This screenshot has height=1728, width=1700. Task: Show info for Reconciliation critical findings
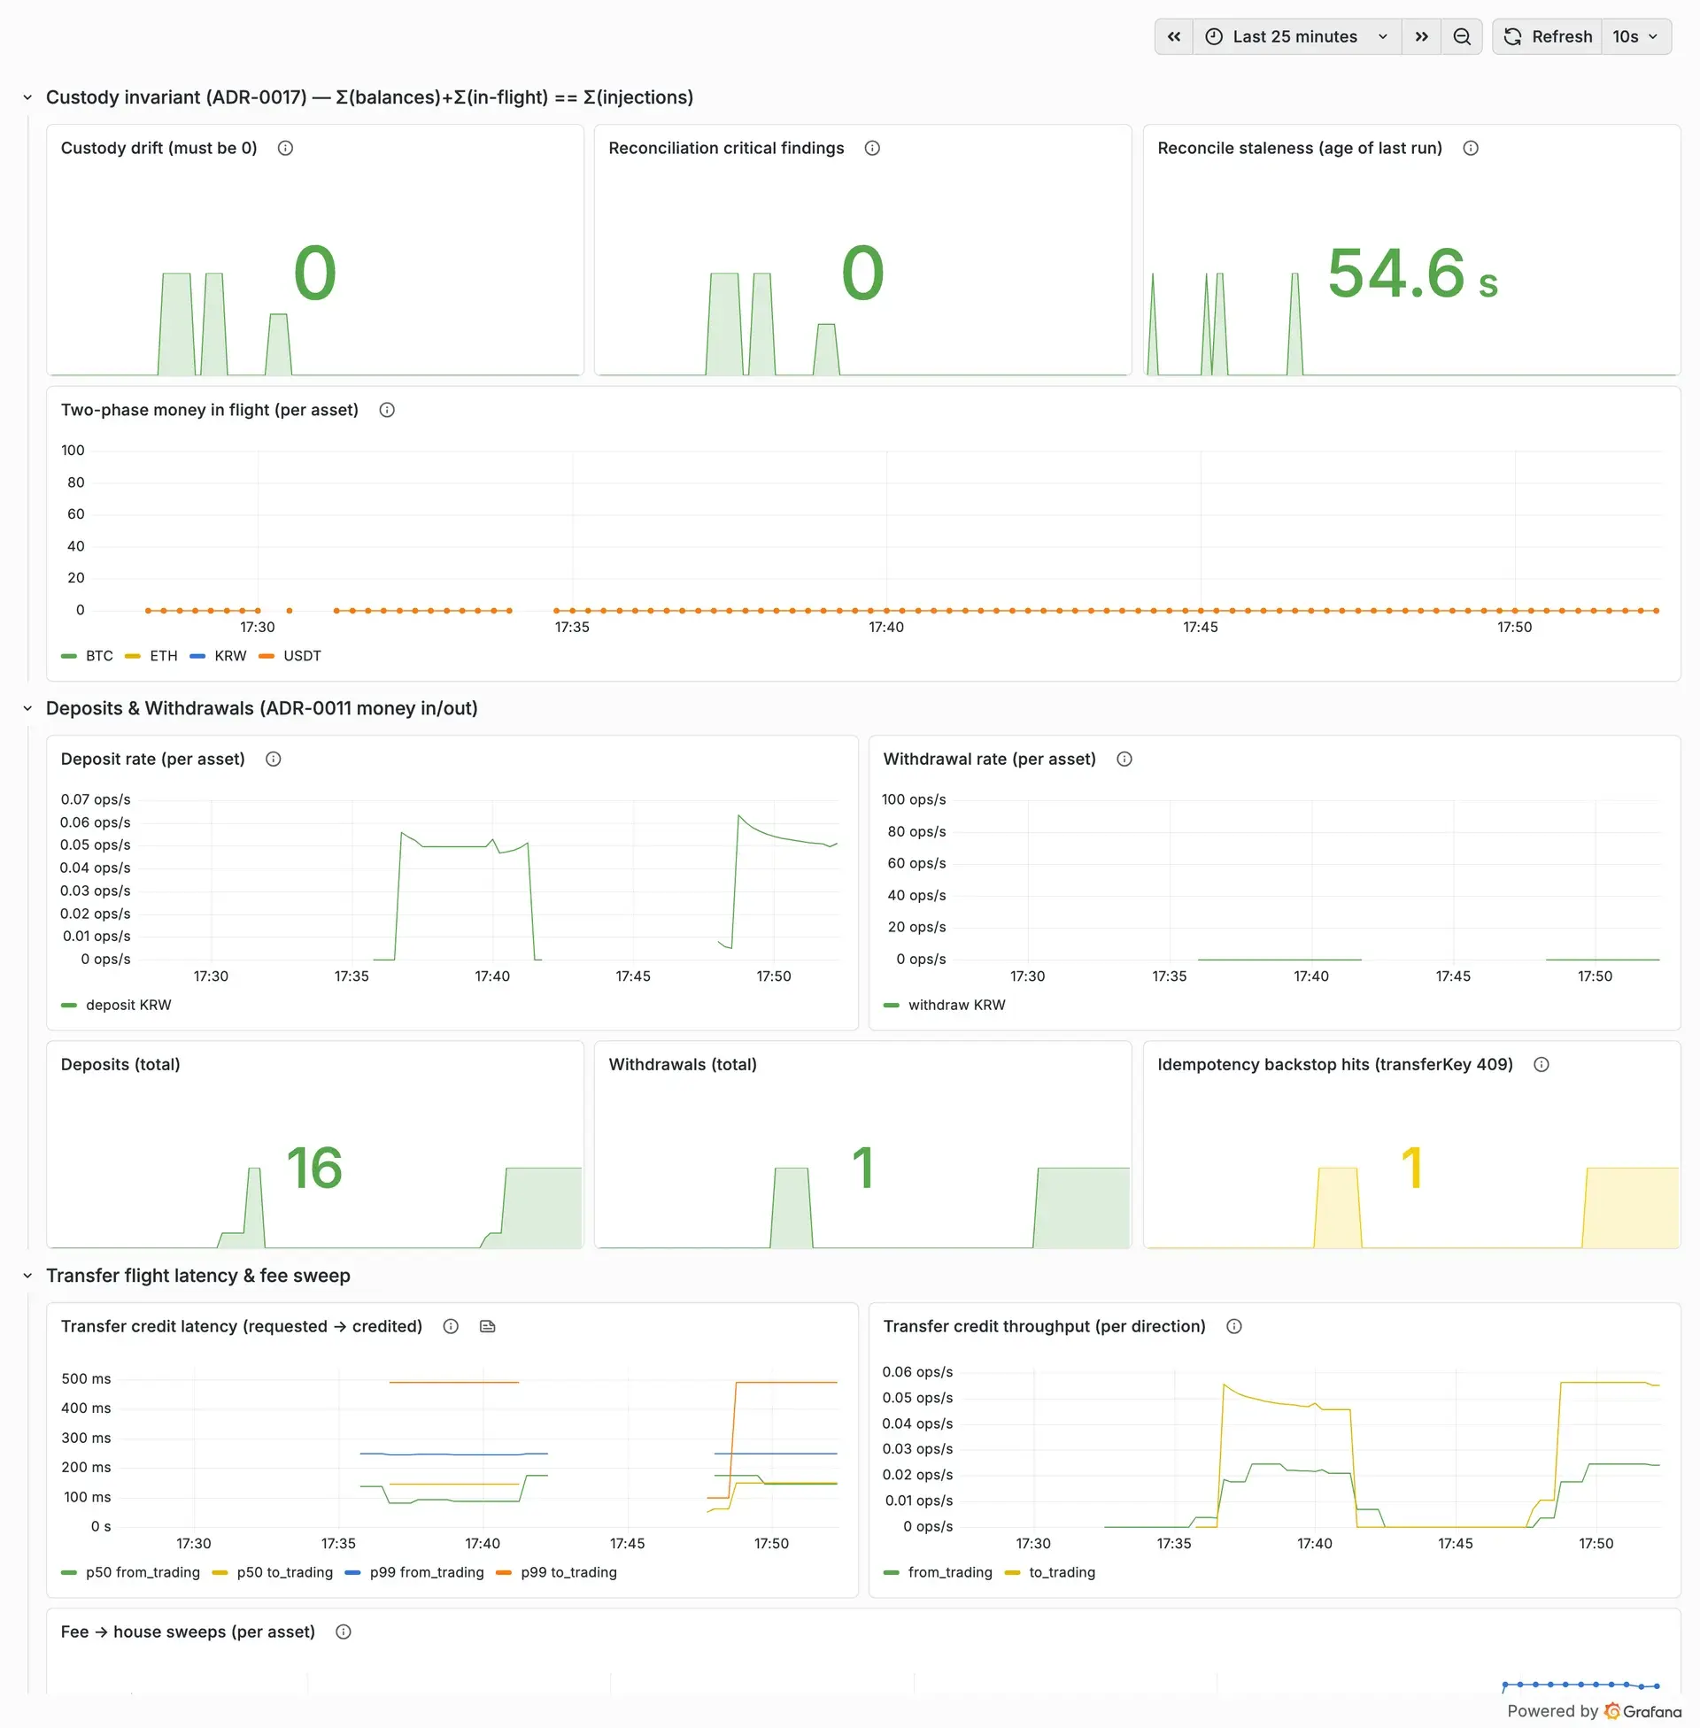(872, 148)
